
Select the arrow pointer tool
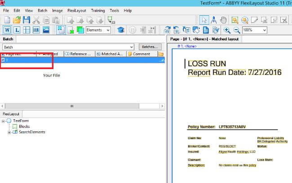pos(204,20)
